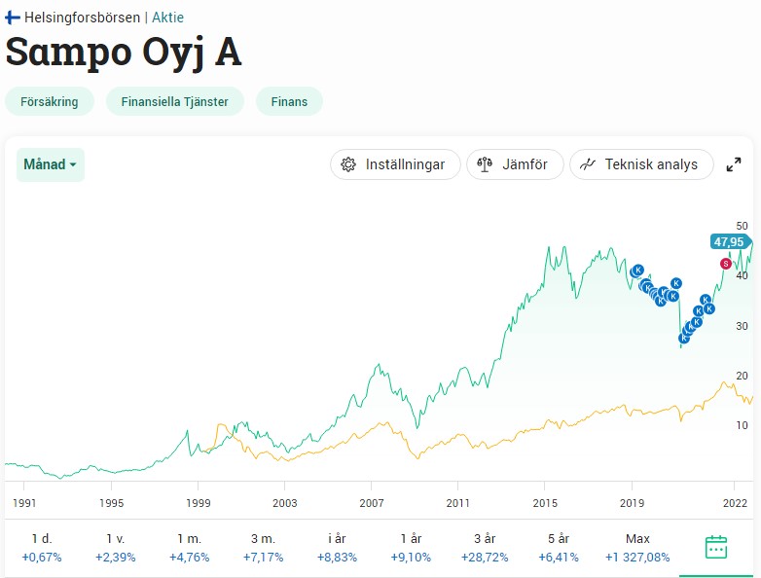
Task: Click the Finnish flag icon
Action: (x=13, y=18)
